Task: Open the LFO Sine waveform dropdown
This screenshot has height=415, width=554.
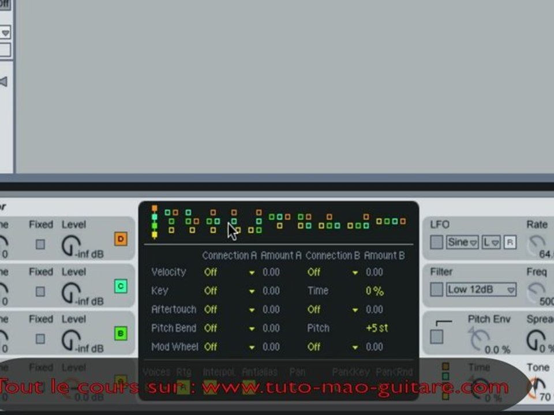Action: pos(462,243)
